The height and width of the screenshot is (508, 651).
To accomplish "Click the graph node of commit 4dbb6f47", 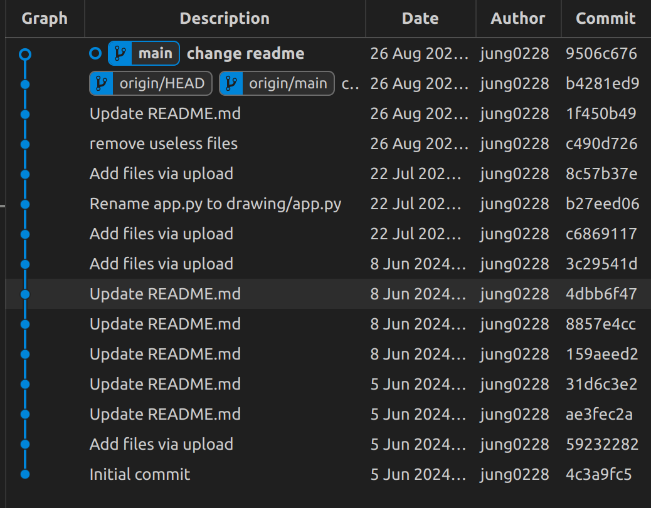I will click(x=25, y=294).
